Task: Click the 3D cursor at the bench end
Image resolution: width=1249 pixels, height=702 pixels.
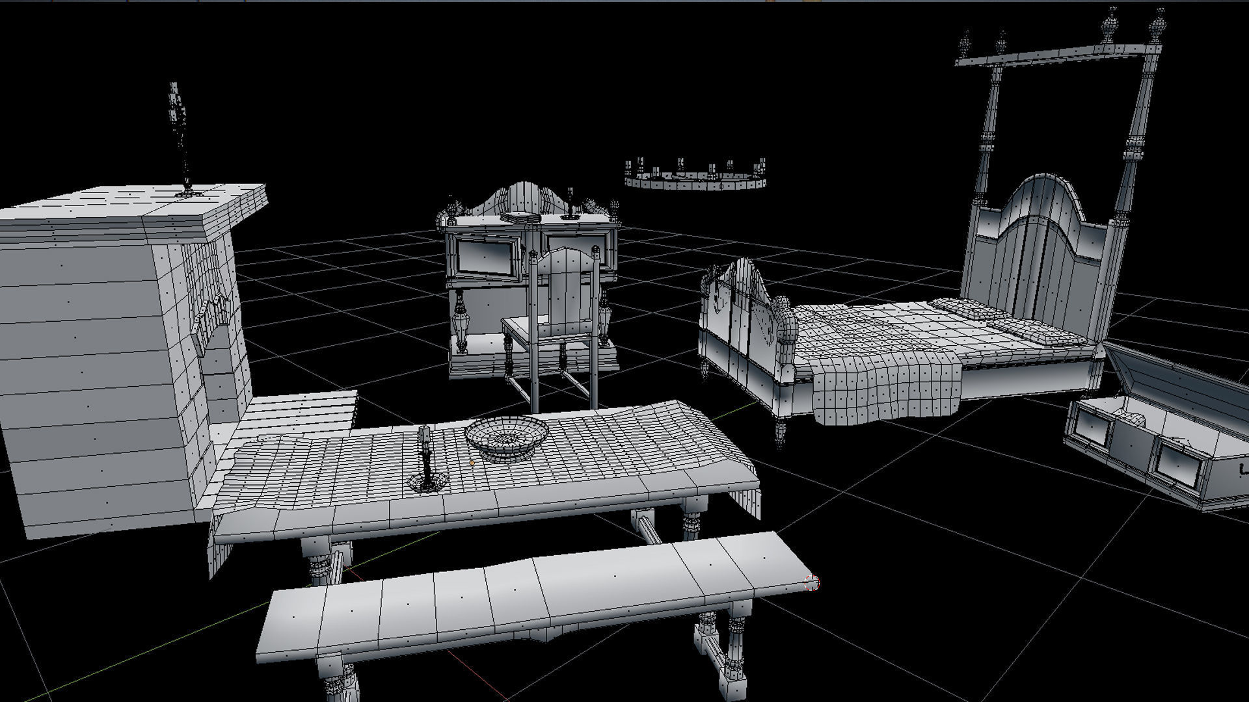Action: click(812, 583)
